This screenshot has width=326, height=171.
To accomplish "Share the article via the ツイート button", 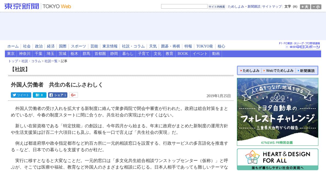I will 21,95.
